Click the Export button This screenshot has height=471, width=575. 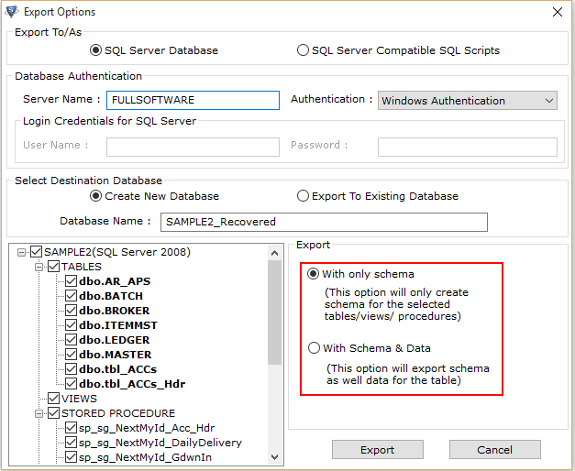[x=378, y=450]
